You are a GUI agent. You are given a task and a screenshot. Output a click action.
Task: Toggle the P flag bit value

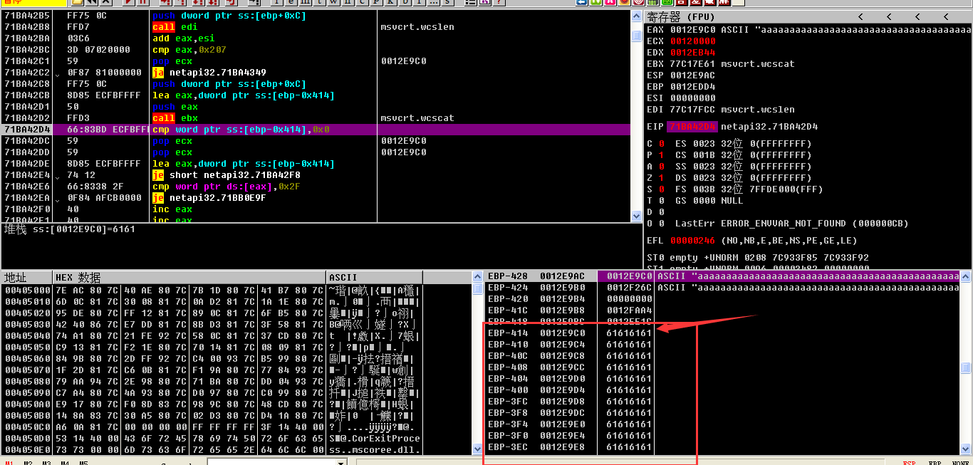click(x=661, y=155)
